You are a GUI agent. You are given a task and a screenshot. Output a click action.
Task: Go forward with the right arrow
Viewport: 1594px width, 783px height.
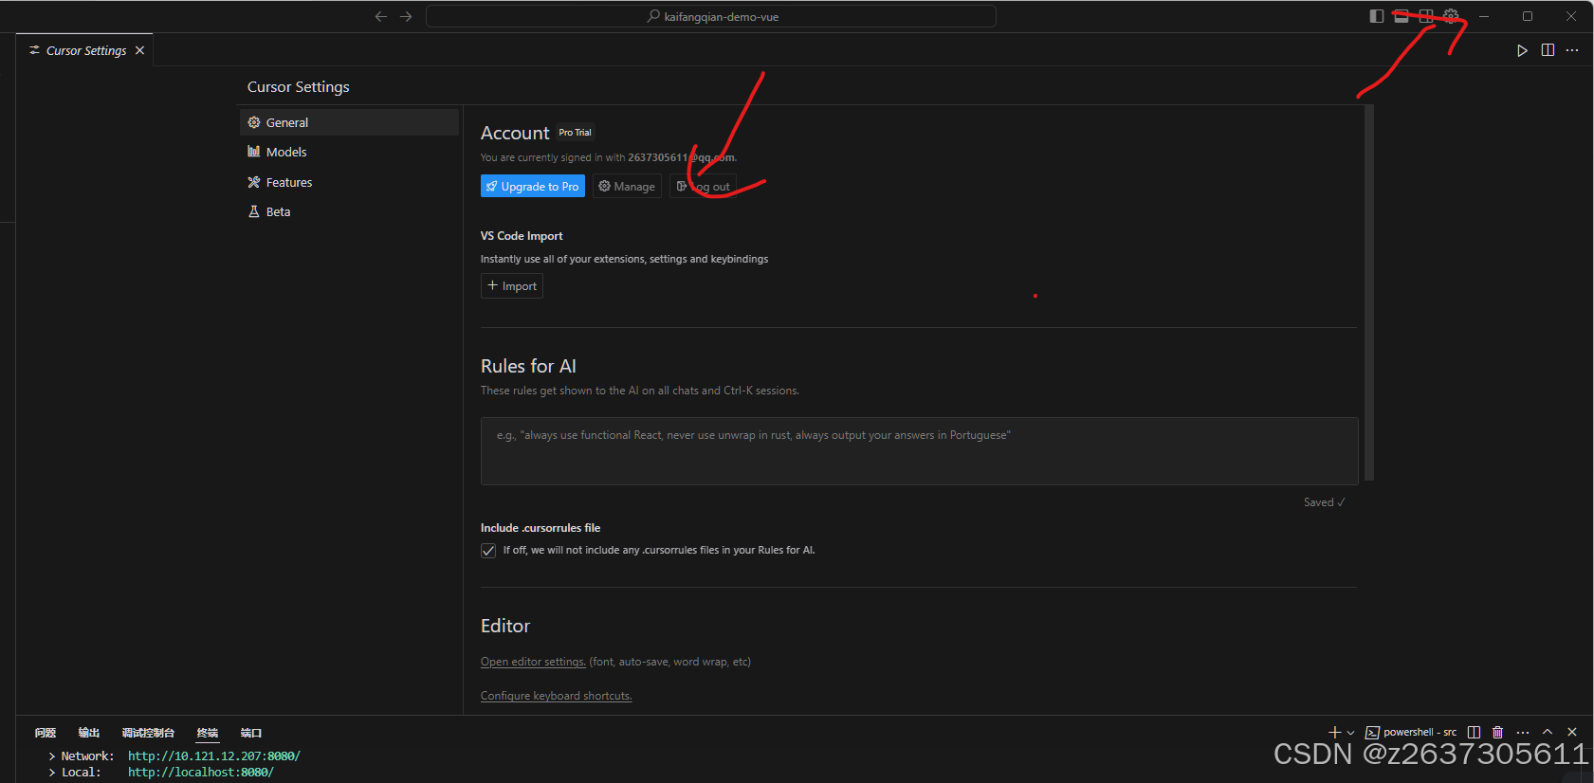(x=406, y=16)
